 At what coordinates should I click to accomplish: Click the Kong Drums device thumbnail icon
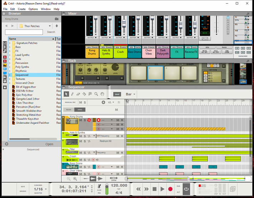[72, 121]
